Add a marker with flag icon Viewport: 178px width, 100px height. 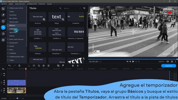pos(63,66)
